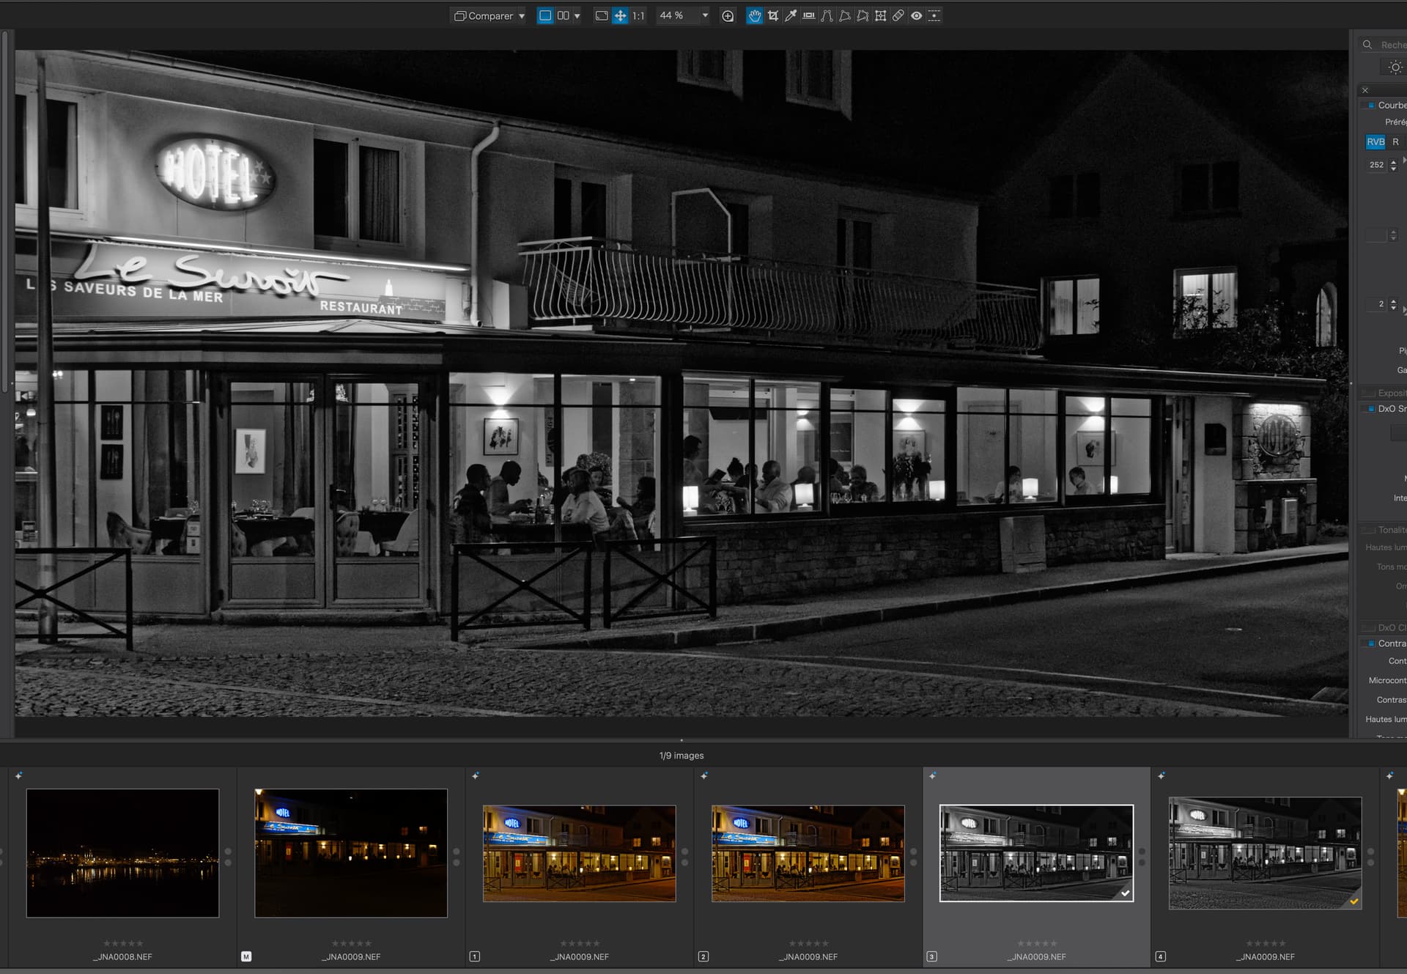
Task: Click the virtual copy badge 1
Action: pyautogui.click(x=475, y=956)
